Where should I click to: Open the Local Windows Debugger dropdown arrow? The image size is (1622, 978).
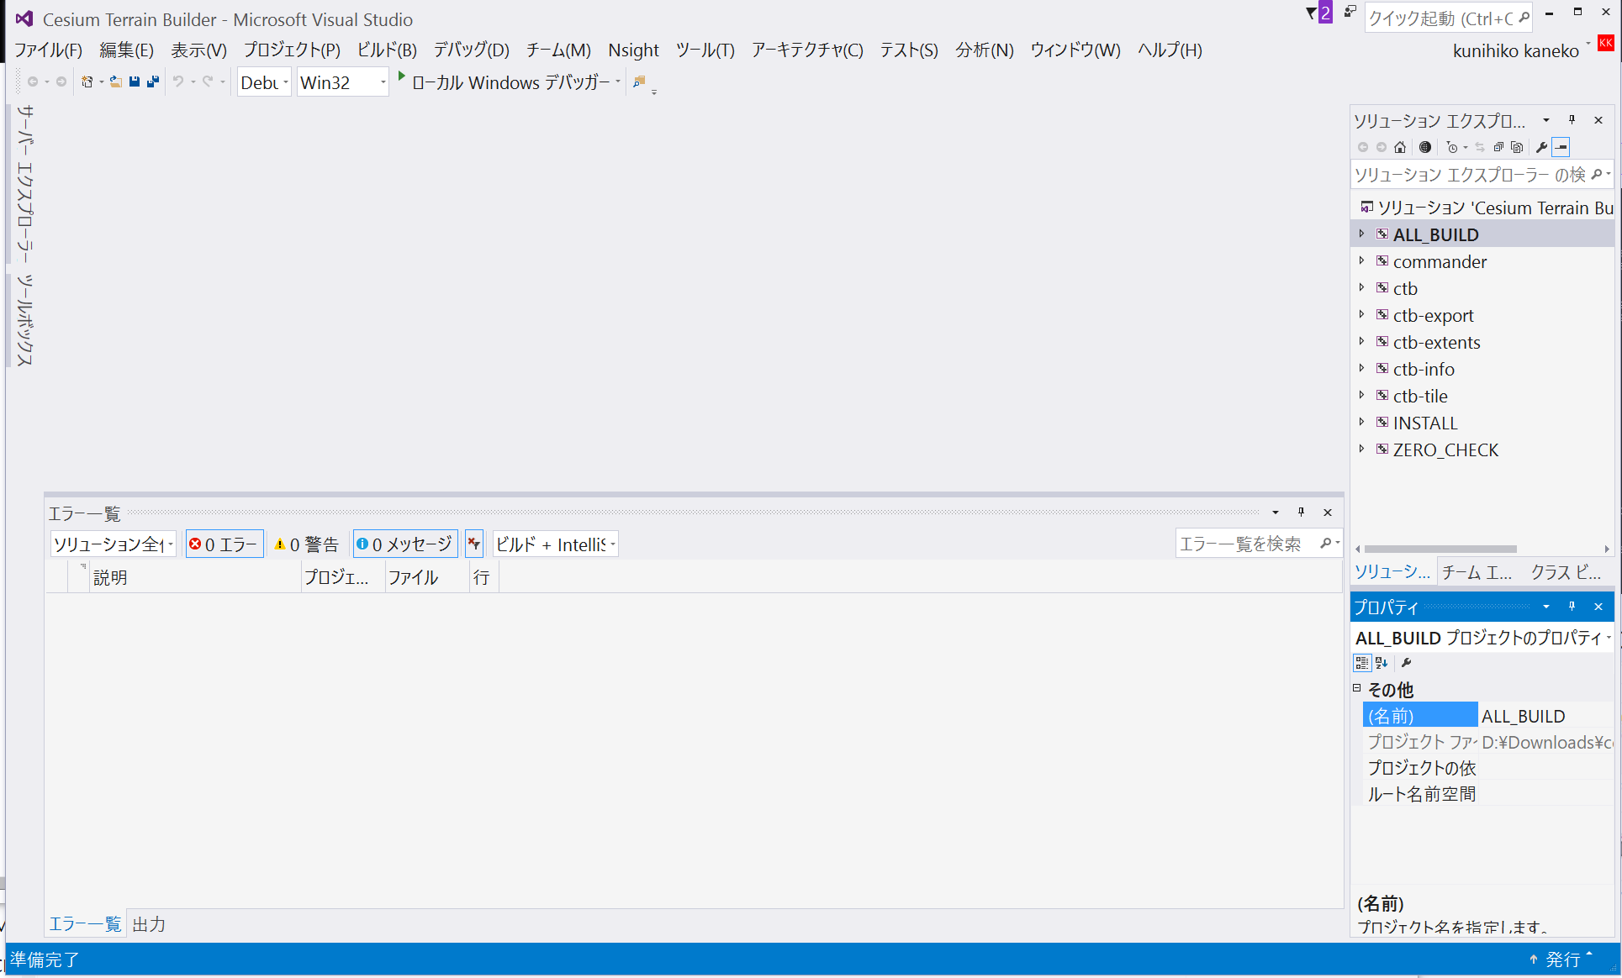[x=618, y=82]
